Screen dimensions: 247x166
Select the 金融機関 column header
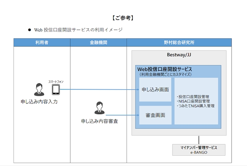coord(98,42)
